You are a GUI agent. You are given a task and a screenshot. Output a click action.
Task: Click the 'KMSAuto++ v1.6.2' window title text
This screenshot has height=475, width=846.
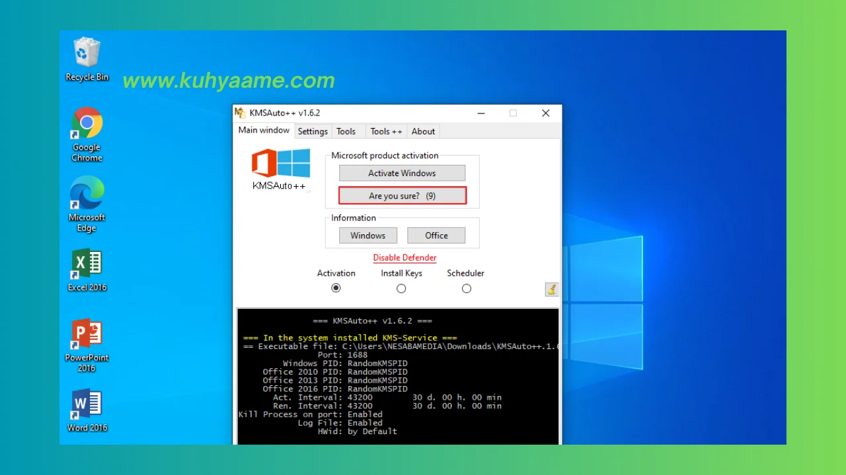285,113
